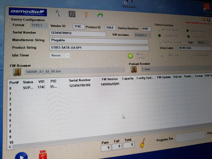The width and height of the screenshot is (212, 159).
Task: Click FW version cell 140509a18201
Action: [110, 84]
